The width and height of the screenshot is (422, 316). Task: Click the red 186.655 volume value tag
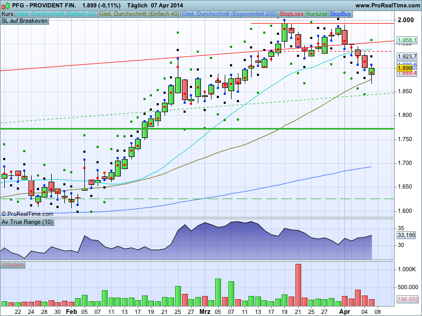coord(406,299)
